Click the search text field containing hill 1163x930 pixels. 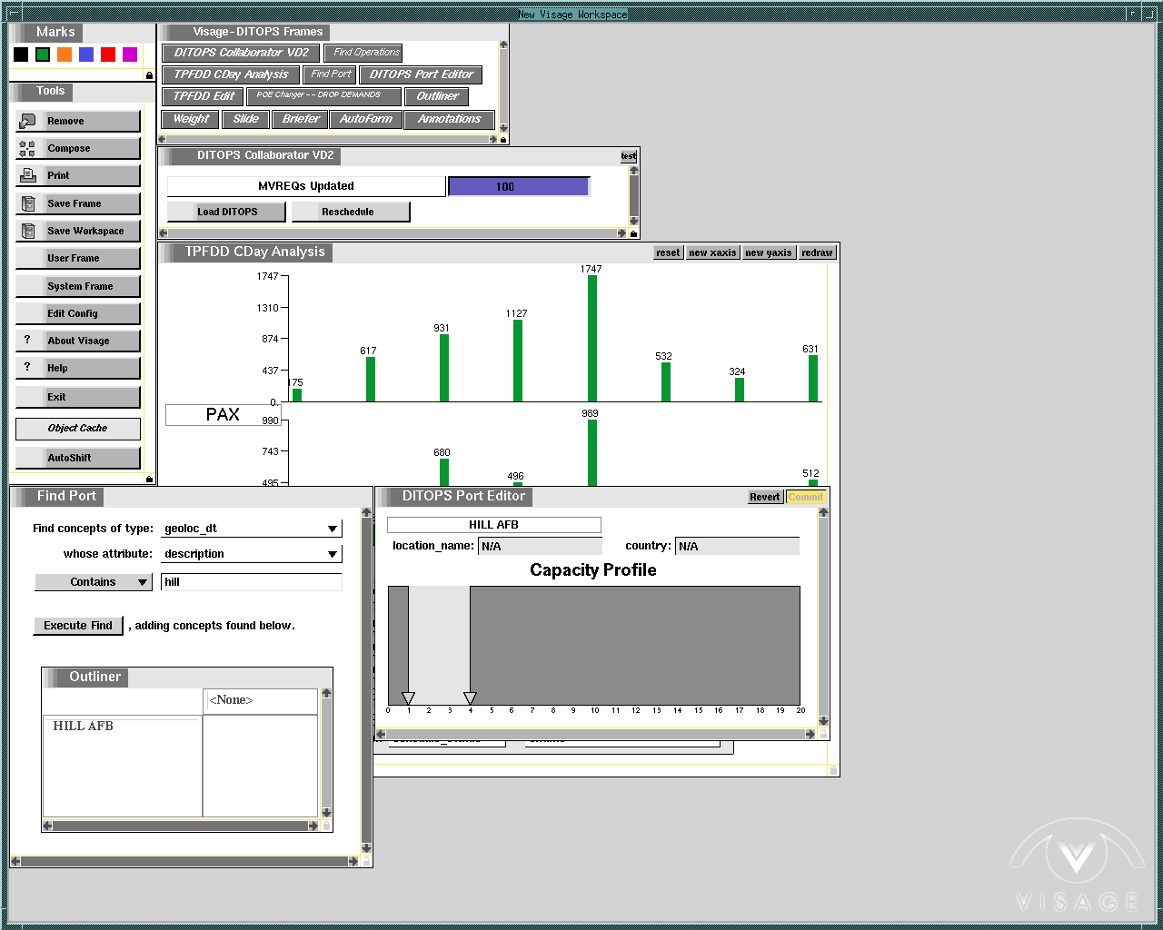(x=251, y=582)
